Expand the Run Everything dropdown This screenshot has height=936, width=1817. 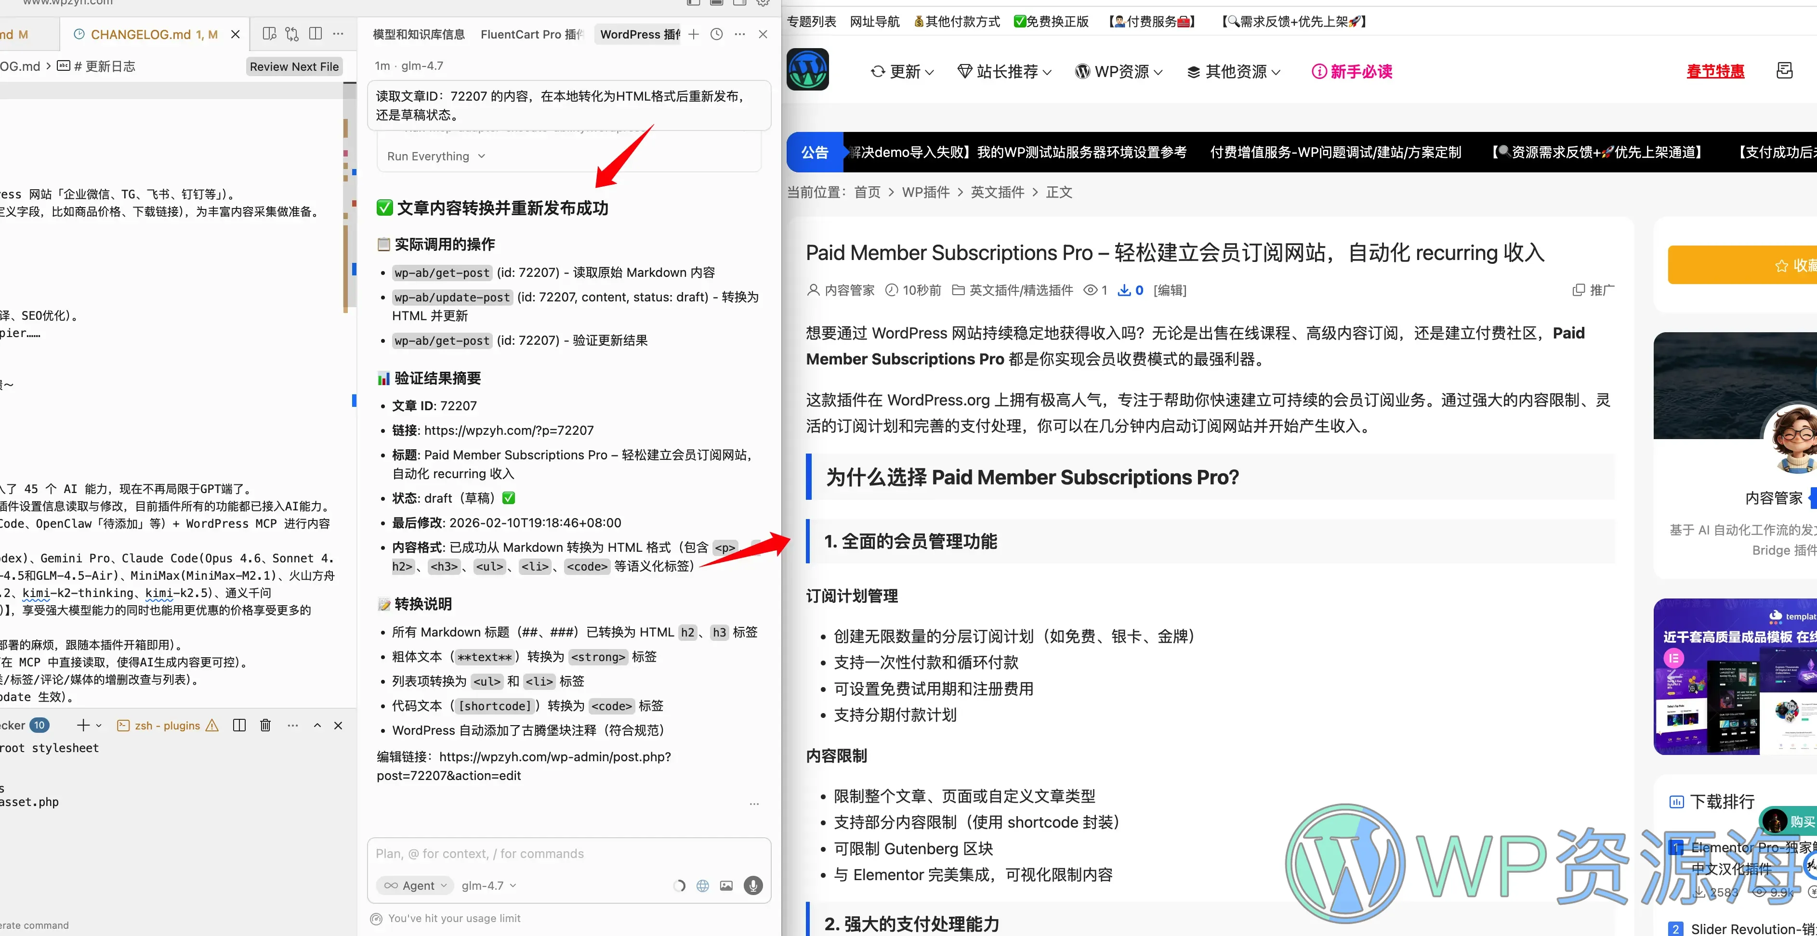click(434, 156)
